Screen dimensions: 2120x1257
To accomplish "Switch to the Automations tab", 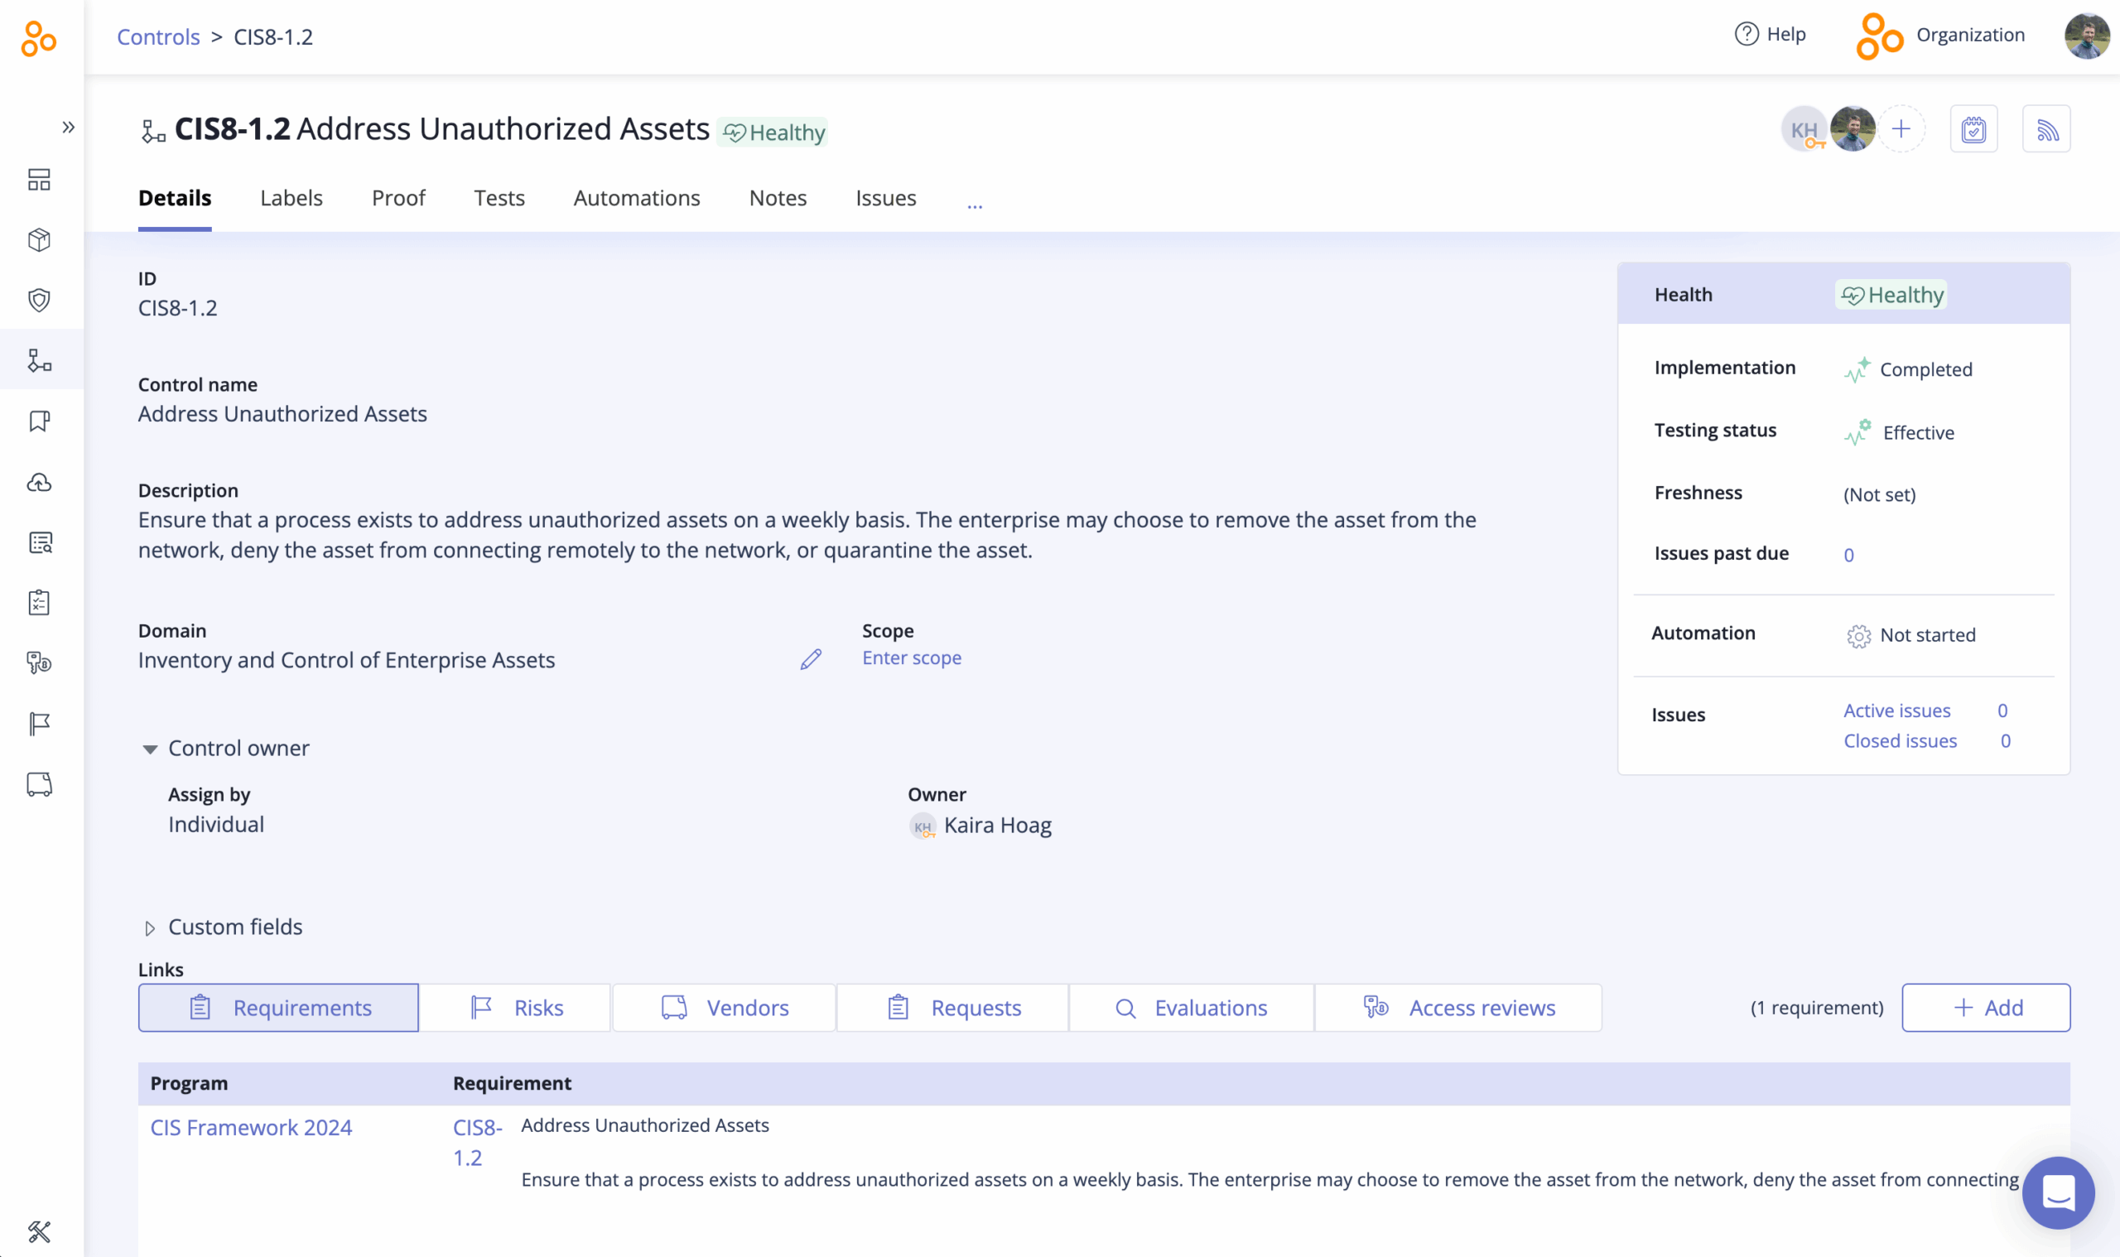I will pyautogui.click(x=636, y=198).
